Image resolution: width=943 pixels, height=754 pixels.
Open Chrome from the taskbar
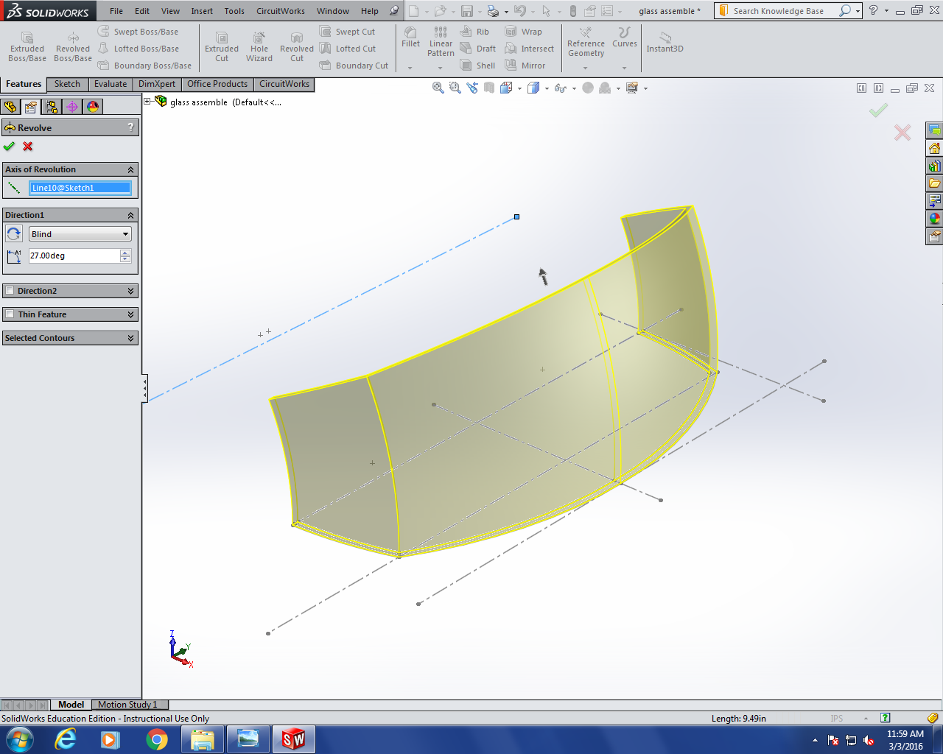156,739
